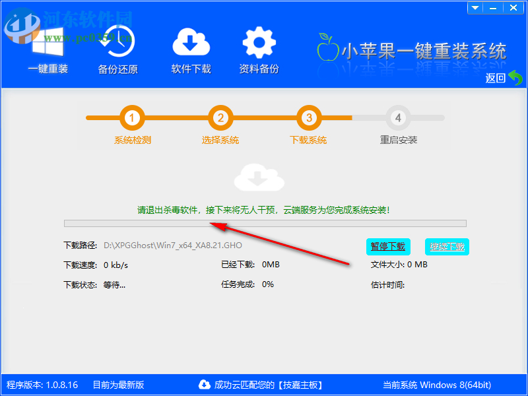Select the 重启安装 stage

pos(399,140)
